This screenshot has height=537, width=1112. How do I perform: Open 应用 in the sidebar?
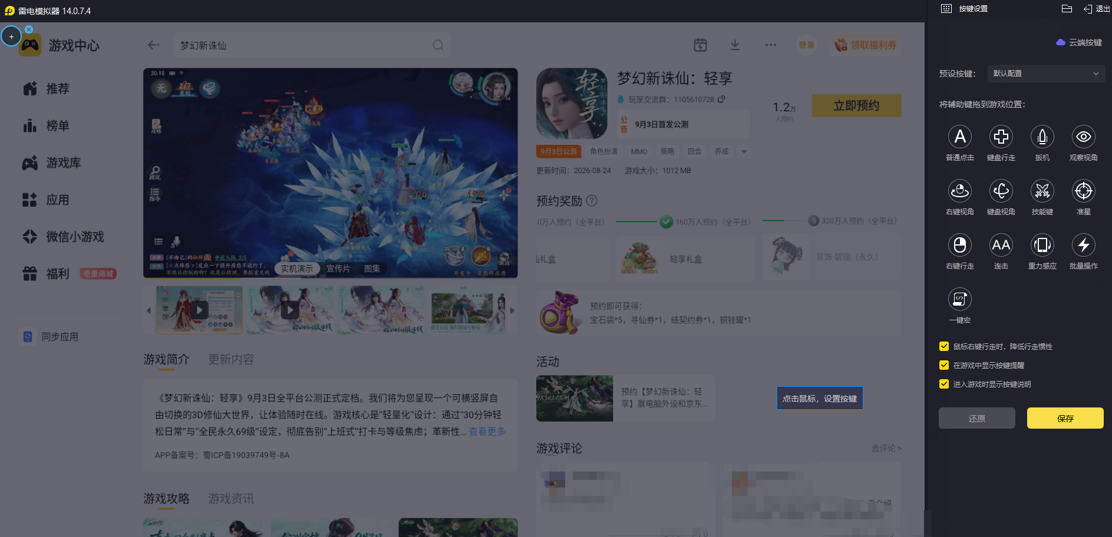[x=46, y=200]
